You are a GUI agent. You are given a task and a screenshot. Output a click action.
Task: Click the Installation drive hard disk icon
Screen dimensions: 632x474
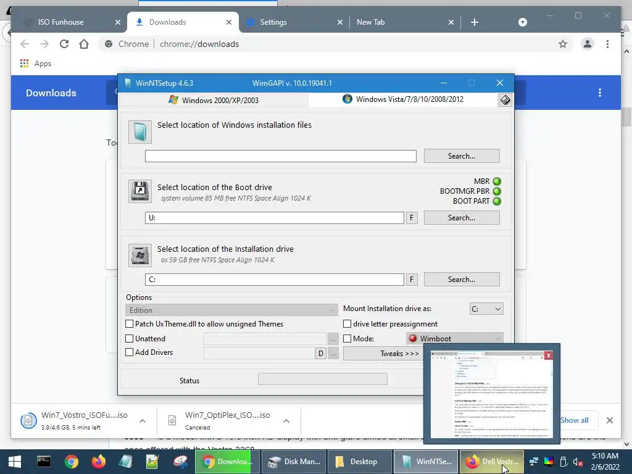[x=140, y=255]
